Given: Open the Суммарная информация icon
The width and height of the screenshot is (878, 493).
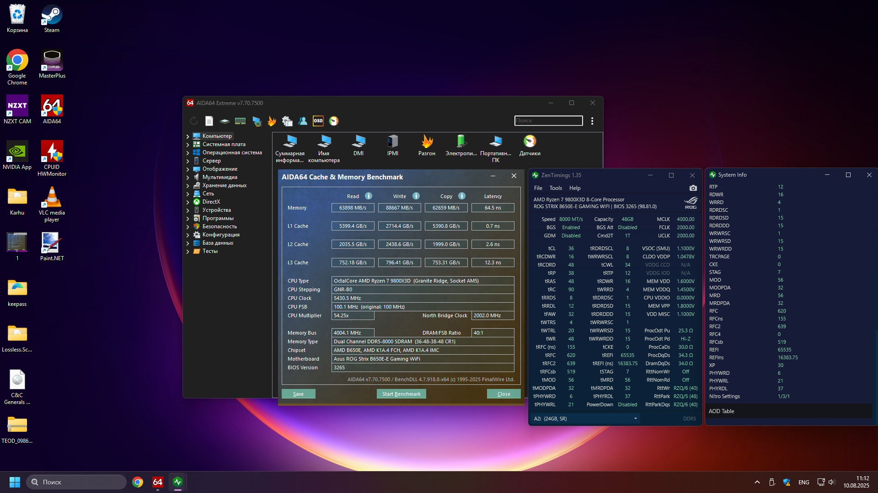Looking at the screenshot, I should pyautogui.click(x=290, y=149).
